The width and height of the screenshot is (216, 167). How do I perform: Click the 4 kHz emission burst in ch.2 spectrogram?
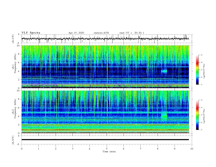coord(164,116)
